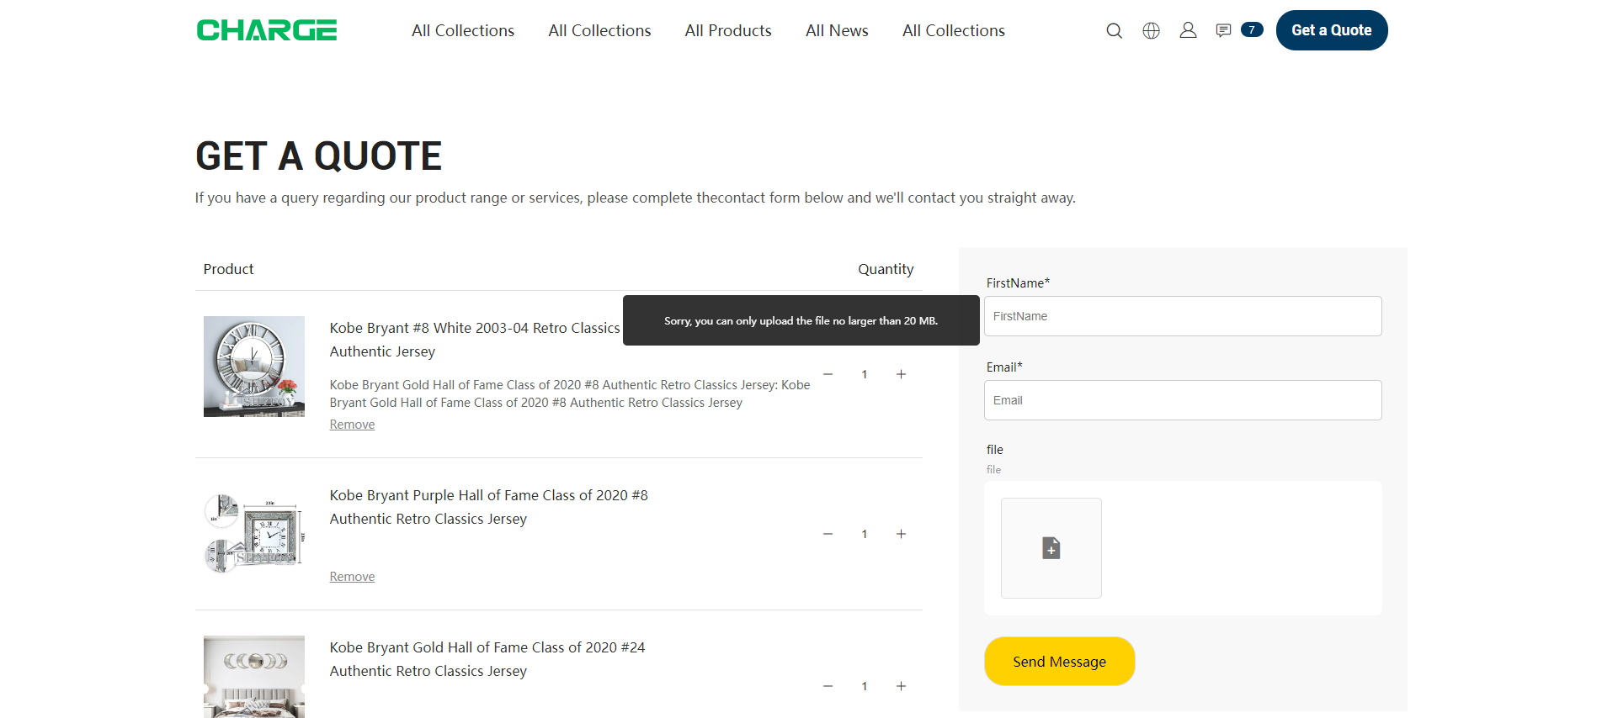This screenshot has height=718, width=1602.
Task: Open Kobe Bryant #8 White 2003-04 jersey title
Action: (475, 340)
